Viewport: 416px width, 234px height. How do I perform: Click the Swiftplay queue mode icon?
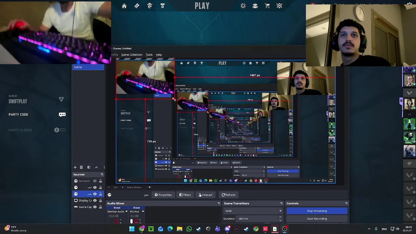pos(61,99)
